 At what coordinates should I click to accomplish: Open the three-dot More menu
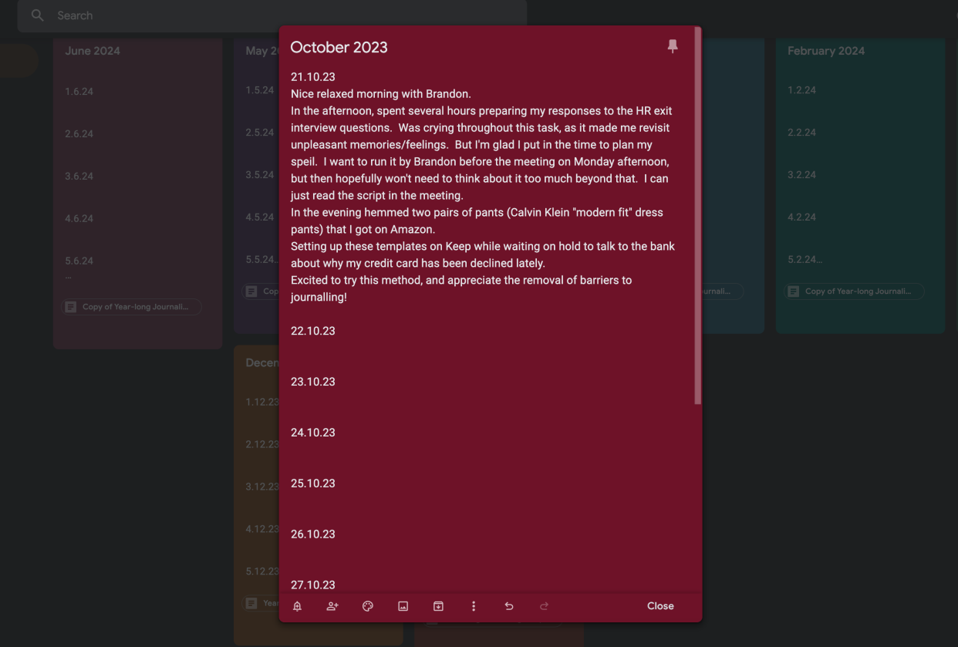[474, 606]
